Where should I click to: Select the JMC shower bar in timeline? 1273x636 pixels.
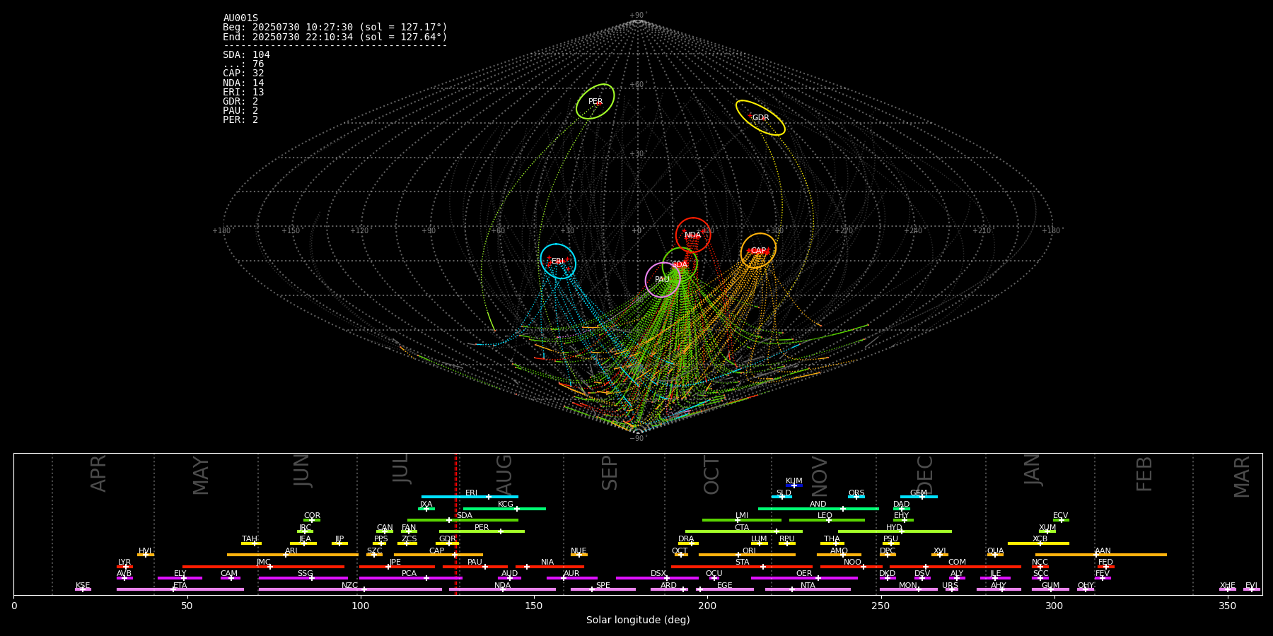264,567
